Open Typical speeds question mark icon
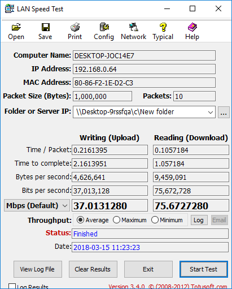The image size is (232, 289). (163, 27)
